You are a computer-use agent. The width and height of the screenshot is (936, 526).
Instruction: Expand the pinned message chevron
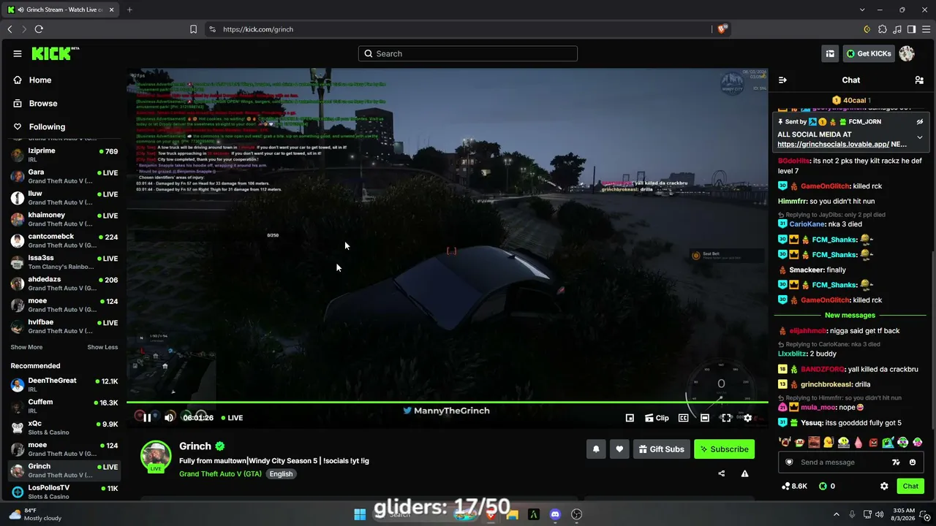[x=920, y=137]
